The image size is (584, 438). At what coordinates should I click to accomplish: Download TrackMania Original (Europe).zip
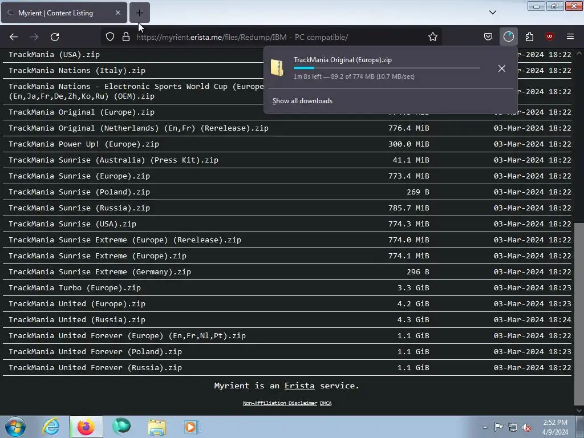tap(82, 112)
